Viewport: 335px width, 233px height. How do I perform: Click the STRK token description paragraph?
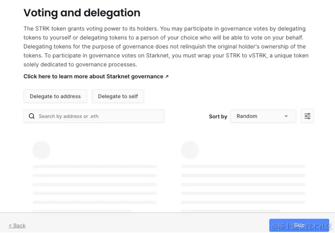point(166,47)
